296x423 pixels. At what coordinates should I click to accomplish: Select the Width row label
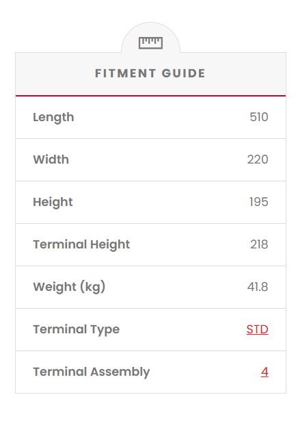(51, 159)
